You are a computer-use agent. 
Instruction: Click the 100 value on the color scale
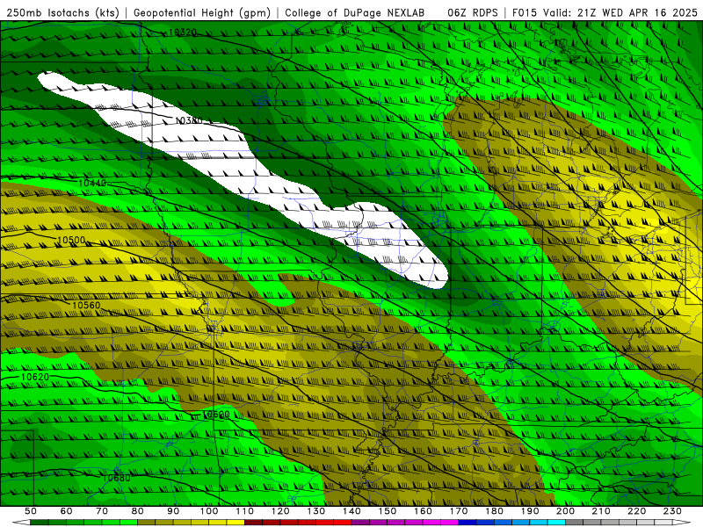tap(209, 511)
